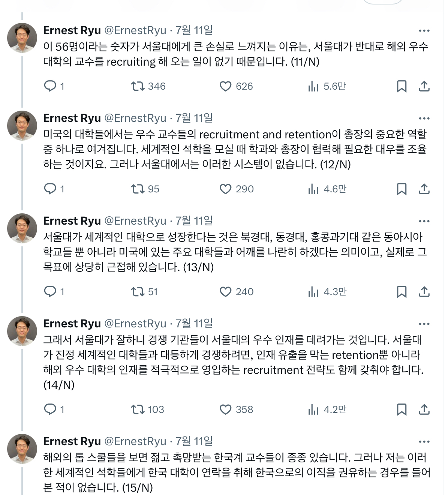
Task: Reply to the (11/N) tweet
Action: point(50,86)
